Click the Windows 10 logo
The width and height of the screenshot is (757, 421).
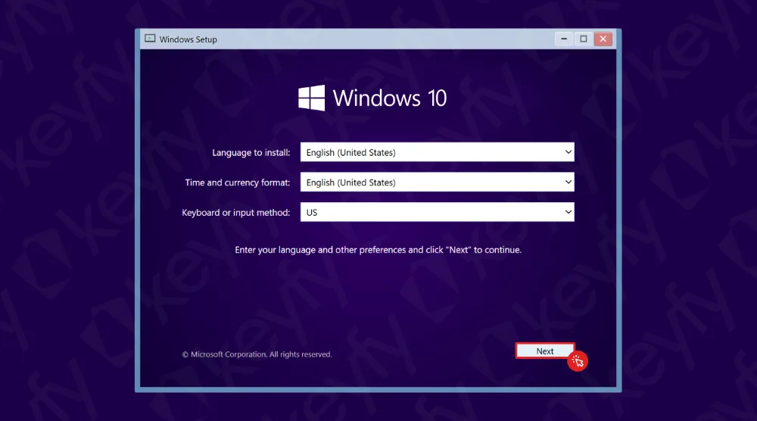372,98
